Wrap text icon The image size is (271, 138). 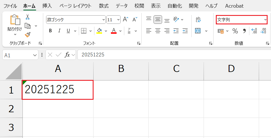[x=198, y=20]
